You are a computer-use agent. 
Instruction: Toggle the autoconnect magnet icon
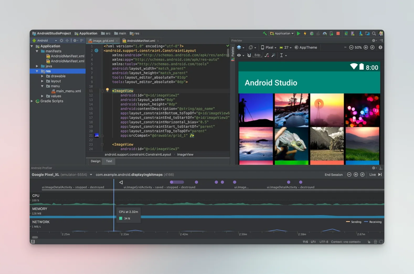pos(249,55)
